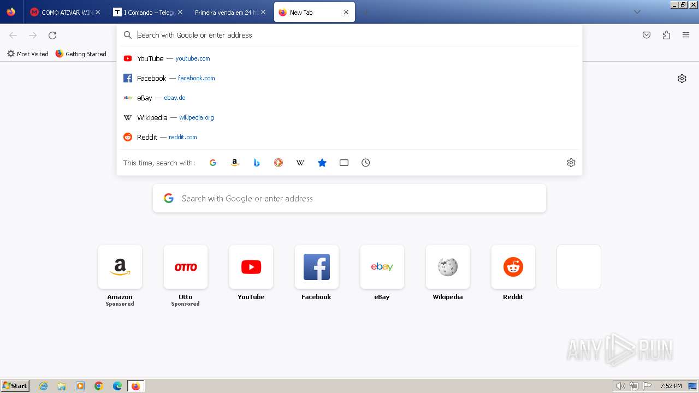Click the Show desktop tray button
Viewport: 699px width, 393px height.
click(693, 386)
